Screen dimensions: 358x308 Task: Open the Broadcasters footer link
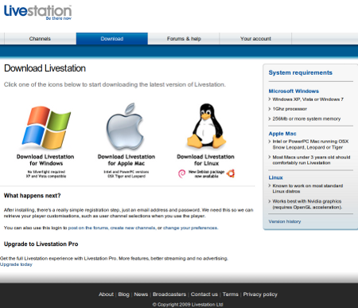point(169,294)
